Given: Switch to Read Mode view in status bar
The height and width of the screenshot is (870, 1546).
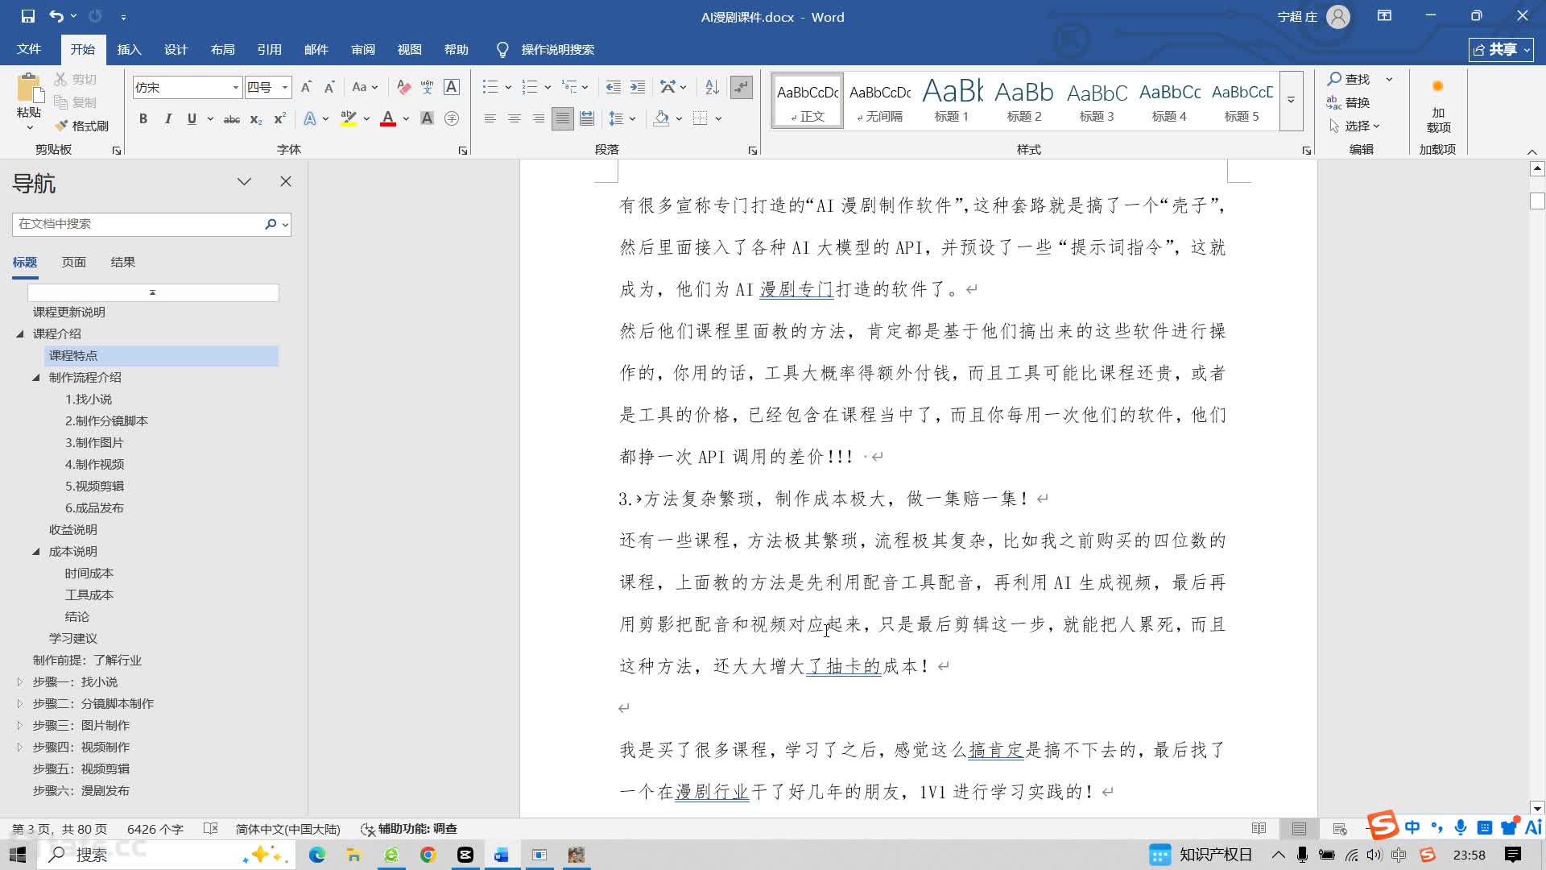Looking at the screenshot, I should [1259, 828].
